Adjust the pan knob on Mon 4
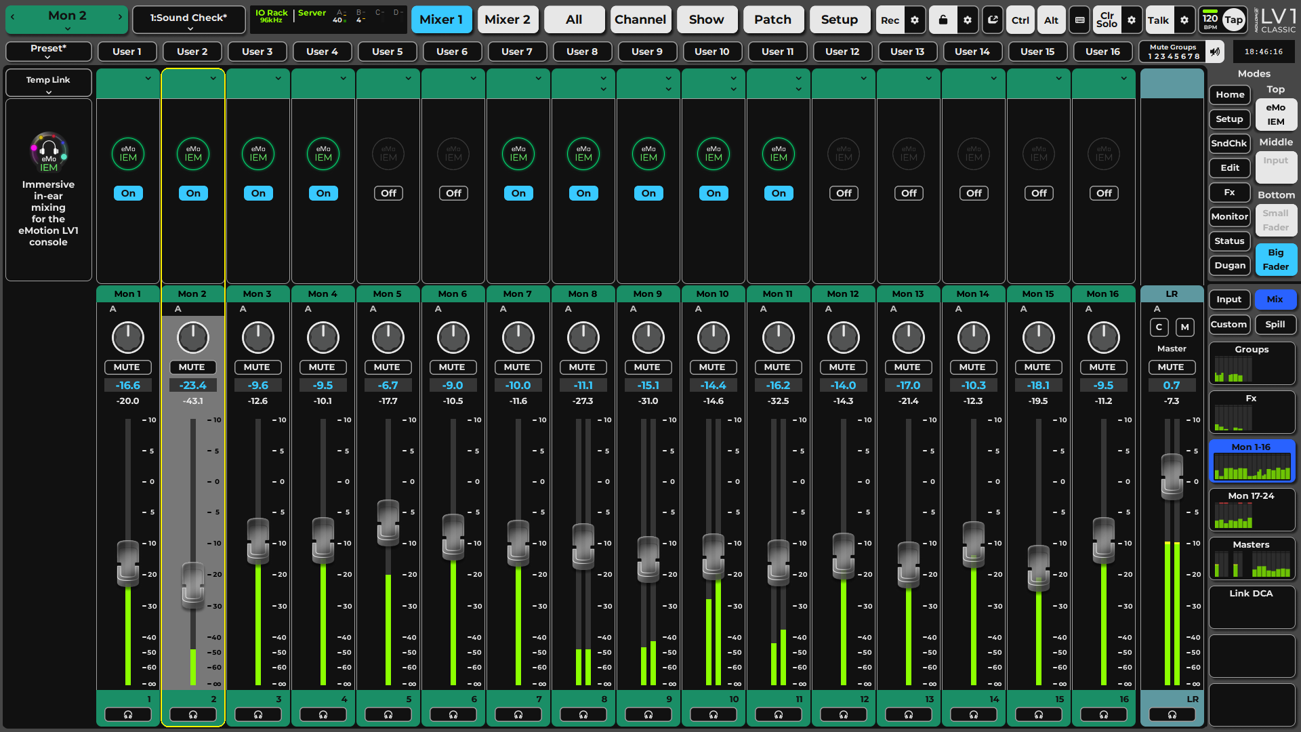The width and height of the screenshot is (1301, 732). coord(323,337)
